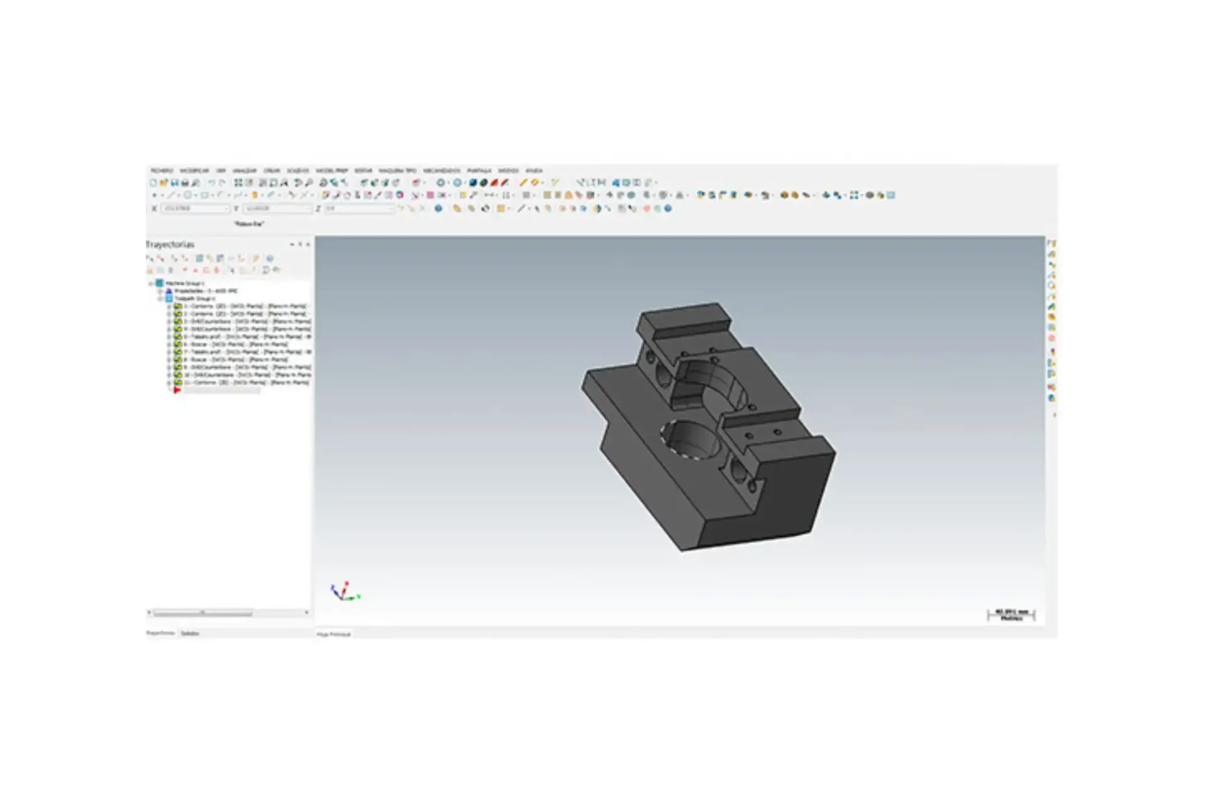This screenshot has width=1205, height=803.
Task: Click the Undo arrow icon
Action: coord(212,183)
